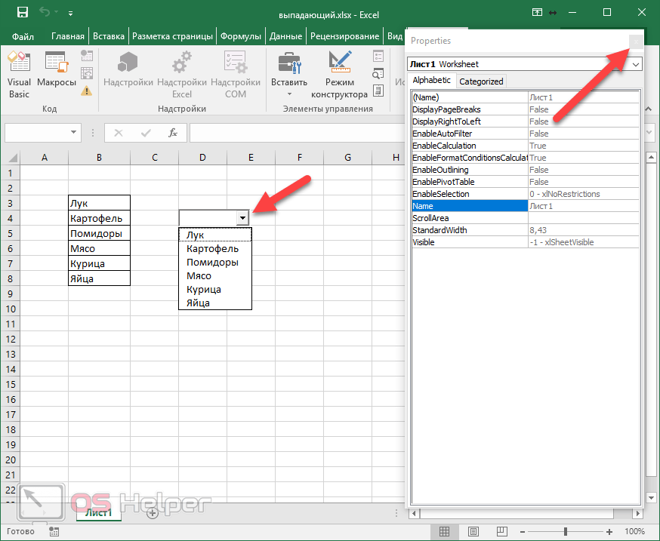Open the Формулы ribbon tab
The width and height of the screenshot is (660, 541).
click(241, 36)
